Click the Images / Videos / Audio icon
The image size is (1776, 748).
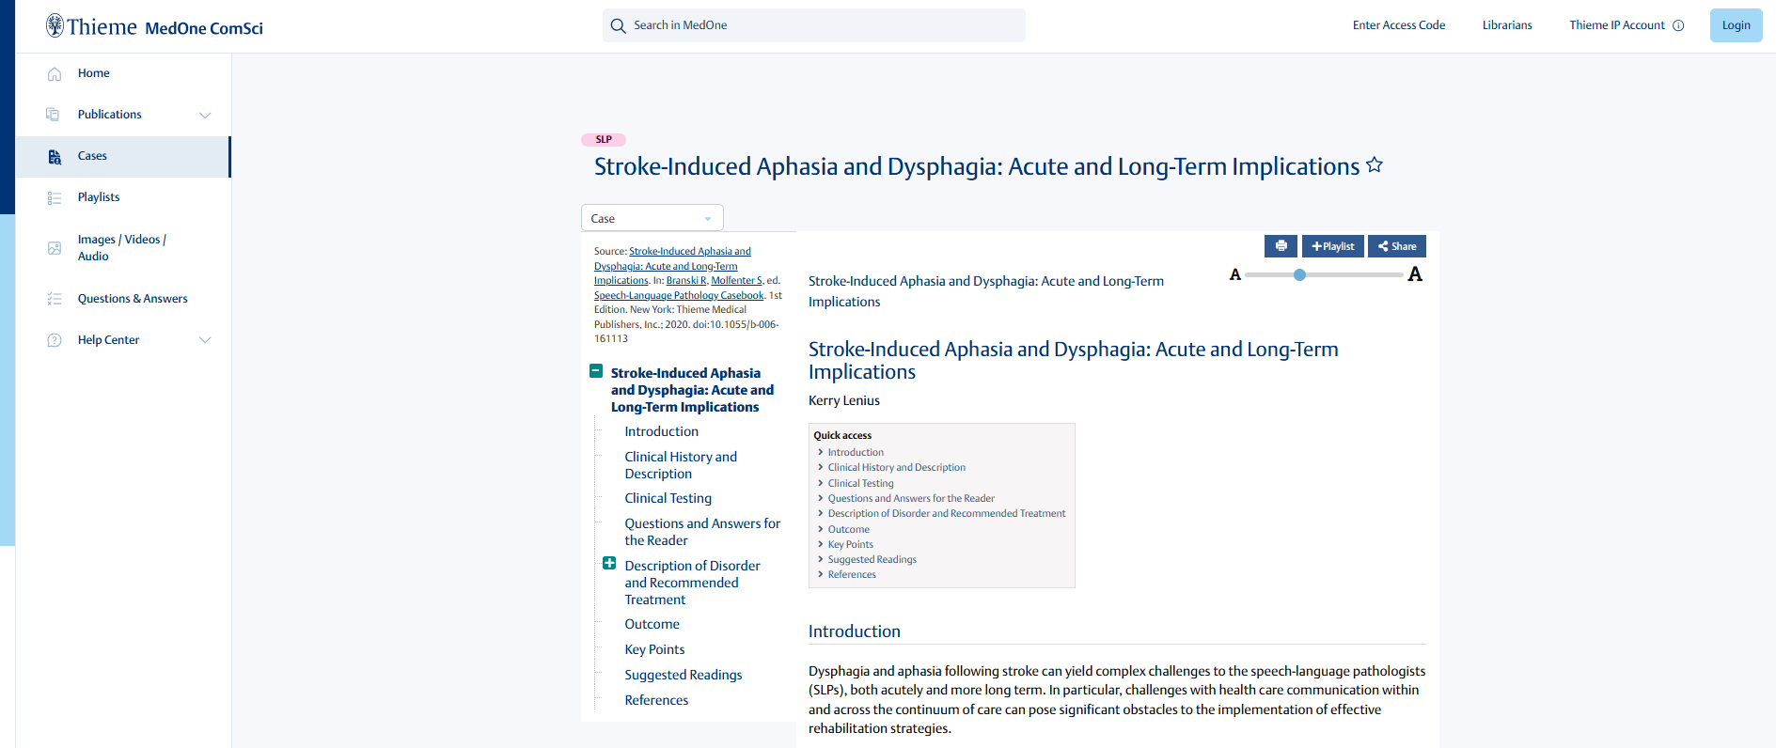pyautogui.click(x=55, y=248)
